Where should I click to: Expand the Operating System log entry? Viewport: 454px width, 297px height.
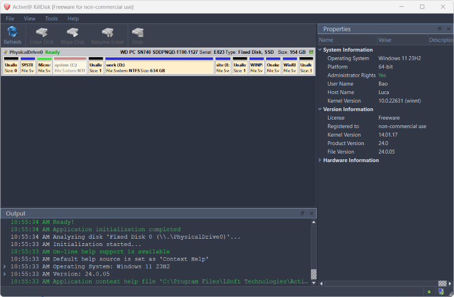5,266
